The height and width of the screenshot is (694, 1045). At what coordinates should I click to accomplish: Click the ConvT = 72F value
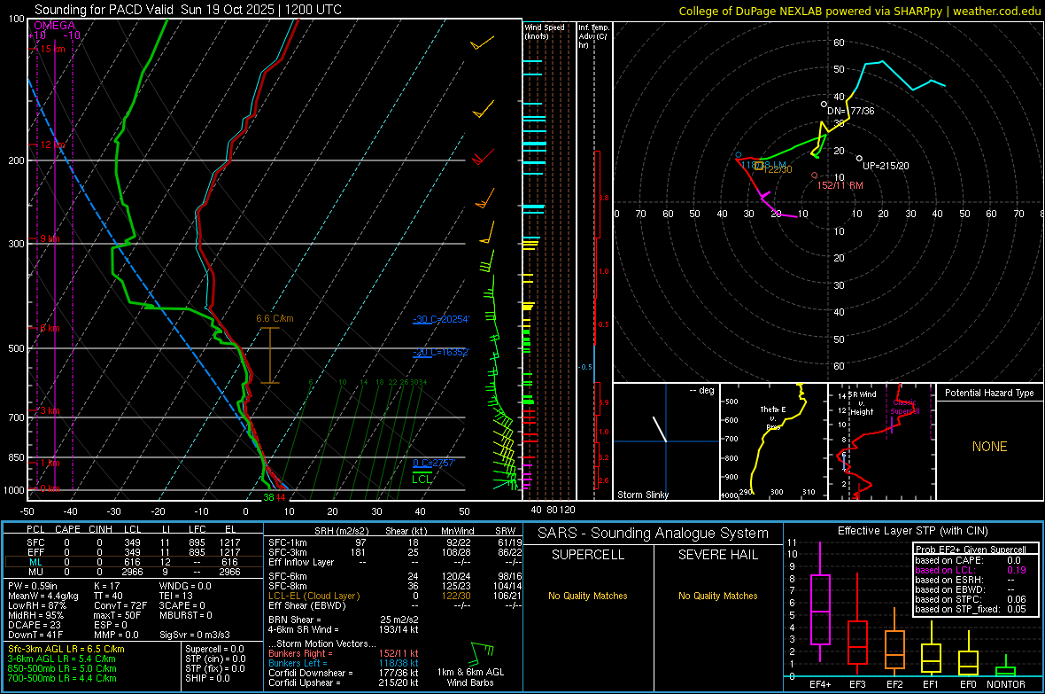[120, 605]
